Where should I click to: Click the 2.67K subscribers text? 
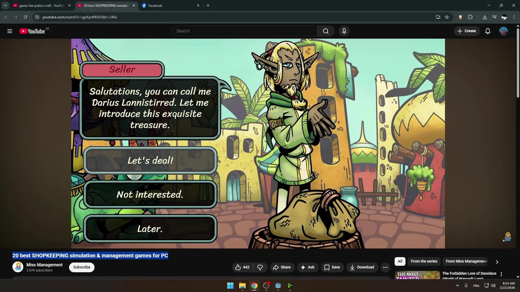coord(39,271)
